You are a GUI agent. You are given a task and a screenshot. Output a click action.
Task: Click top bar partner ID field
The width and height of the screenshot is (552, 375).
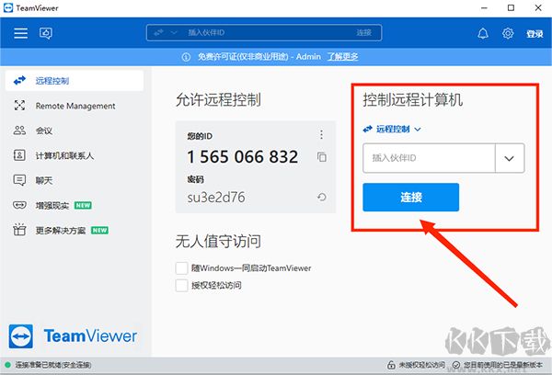[264, 33]
